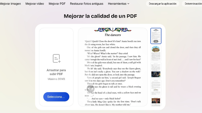Open the Mejorar video menu item
The image size is (202, 113).
coord(35,4)
